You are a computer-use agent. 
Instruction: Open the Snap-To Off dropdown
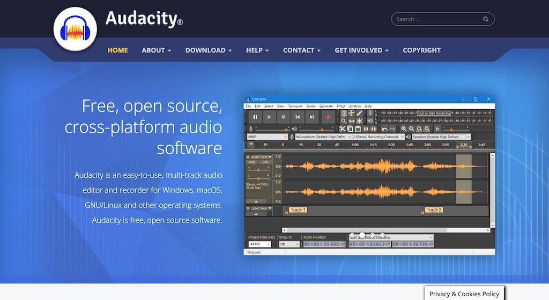[x=289, y=244]
